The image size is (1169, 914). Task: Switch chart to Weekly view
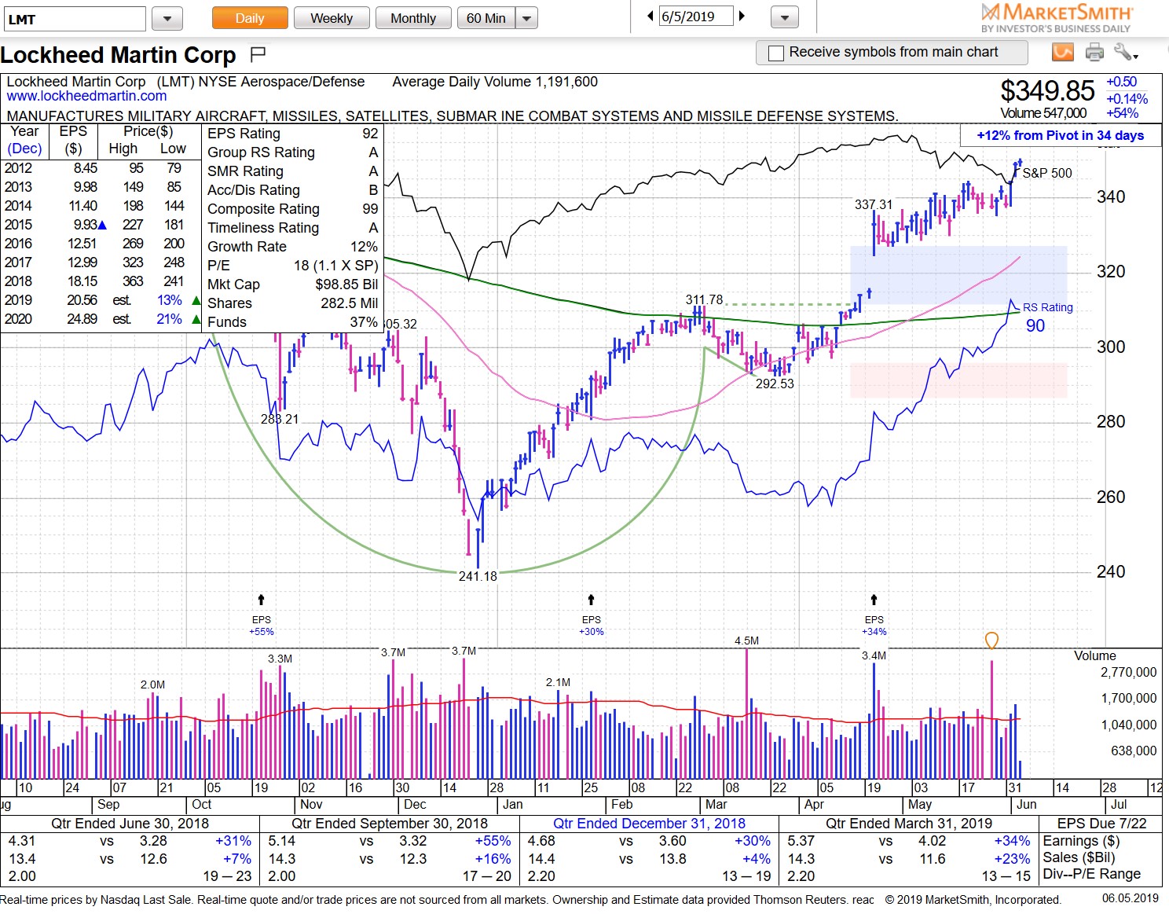[331, 17]
